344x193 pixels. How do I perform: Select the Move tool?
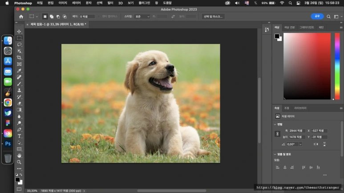[19, 32]
